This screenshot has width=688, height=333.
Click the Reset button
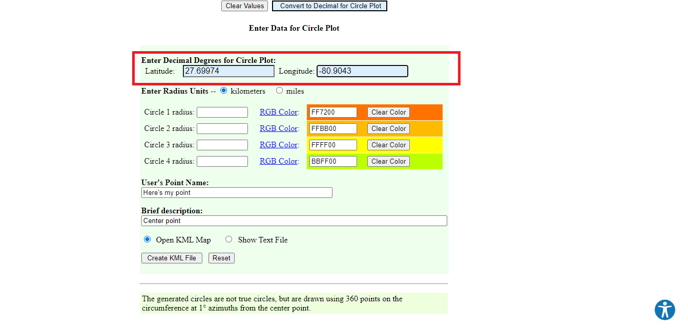221,258
